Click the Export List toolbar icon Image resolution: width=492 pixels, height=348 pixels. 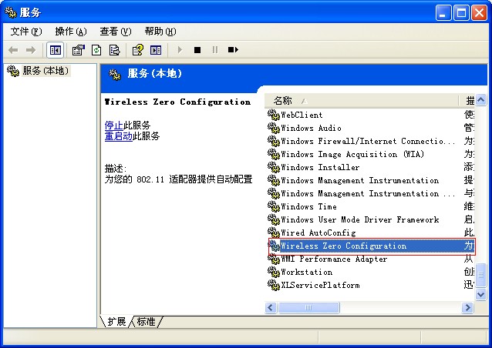(114, 50)
